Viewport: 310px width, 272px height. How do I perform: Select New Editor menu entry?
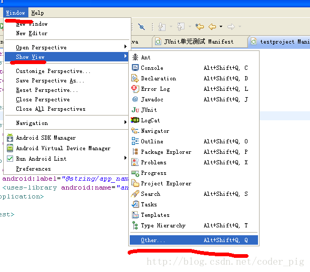(x=67, y=33)
